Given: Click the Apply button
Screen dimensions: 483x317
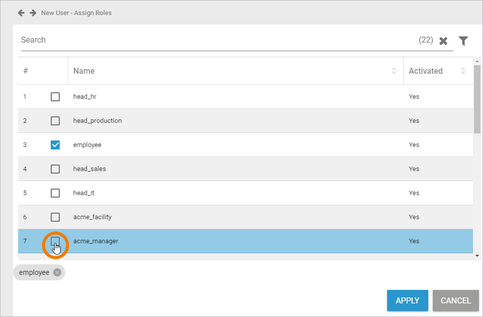Looking at the screenshot, I should click(407, 300).
